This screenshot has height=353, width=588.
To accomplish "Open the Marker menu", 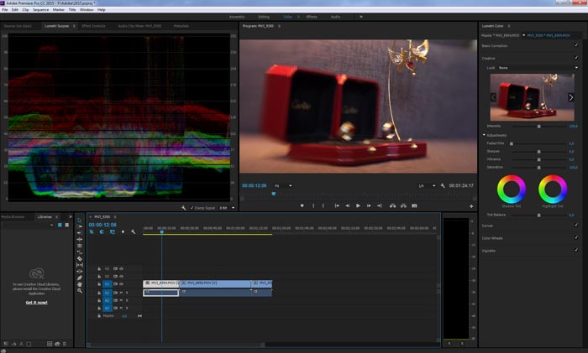I will [59, 10].
